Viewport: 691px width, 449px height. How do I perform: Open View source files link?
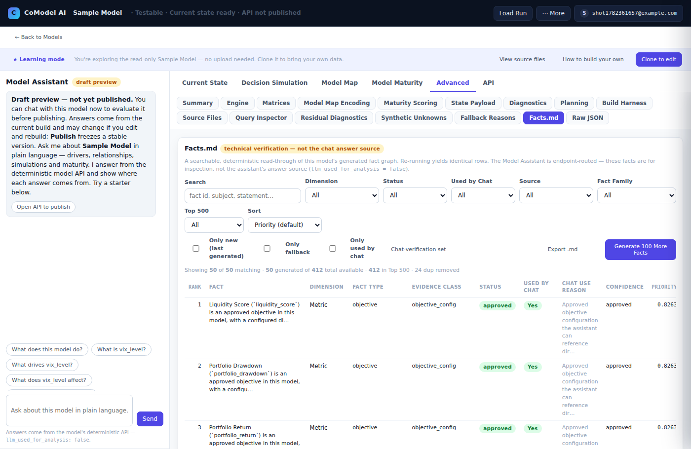(x=522, y=59)
